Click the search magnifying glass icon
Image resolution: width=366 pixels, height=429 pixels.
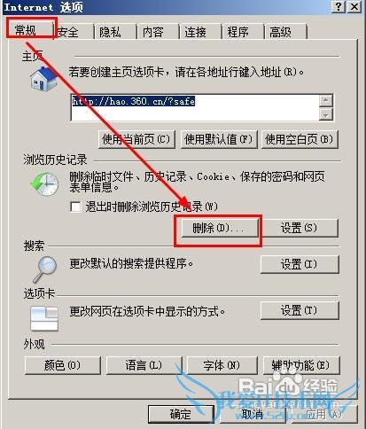(45, 269)
